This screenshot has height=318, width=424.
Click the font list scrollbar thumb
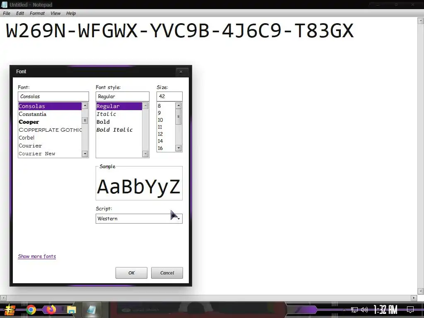point(85,120)
